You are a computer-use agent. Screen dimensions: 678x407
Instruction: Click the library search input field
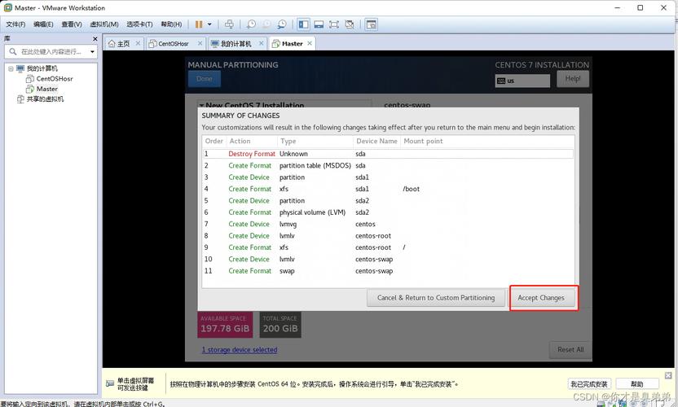pos(51,51)
